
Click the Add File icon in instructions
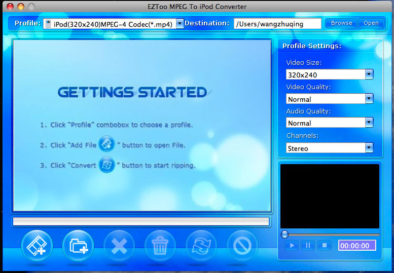pyautogui.click(x=106, y=144)
